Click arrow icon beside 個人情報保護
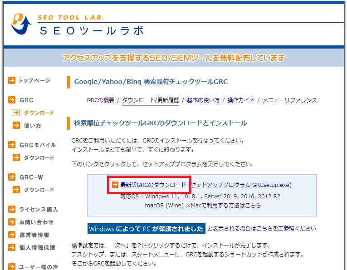The image size is (347, 270). pyautogui.click(x=12, y=247)
